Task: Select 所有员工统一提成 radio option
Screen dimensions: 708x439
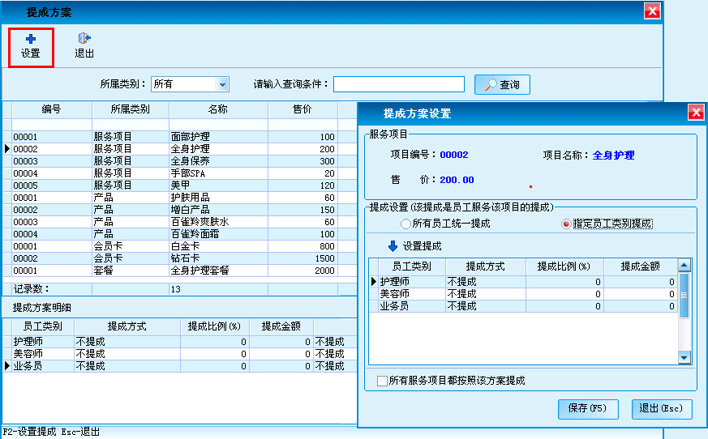Action: (405, 224)
